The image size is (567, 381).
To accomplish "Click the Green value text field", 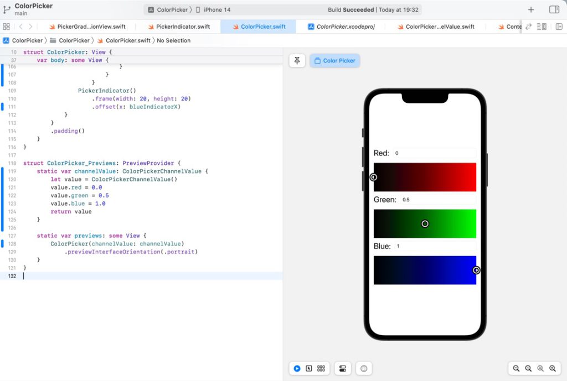I will tap(438, 200).
